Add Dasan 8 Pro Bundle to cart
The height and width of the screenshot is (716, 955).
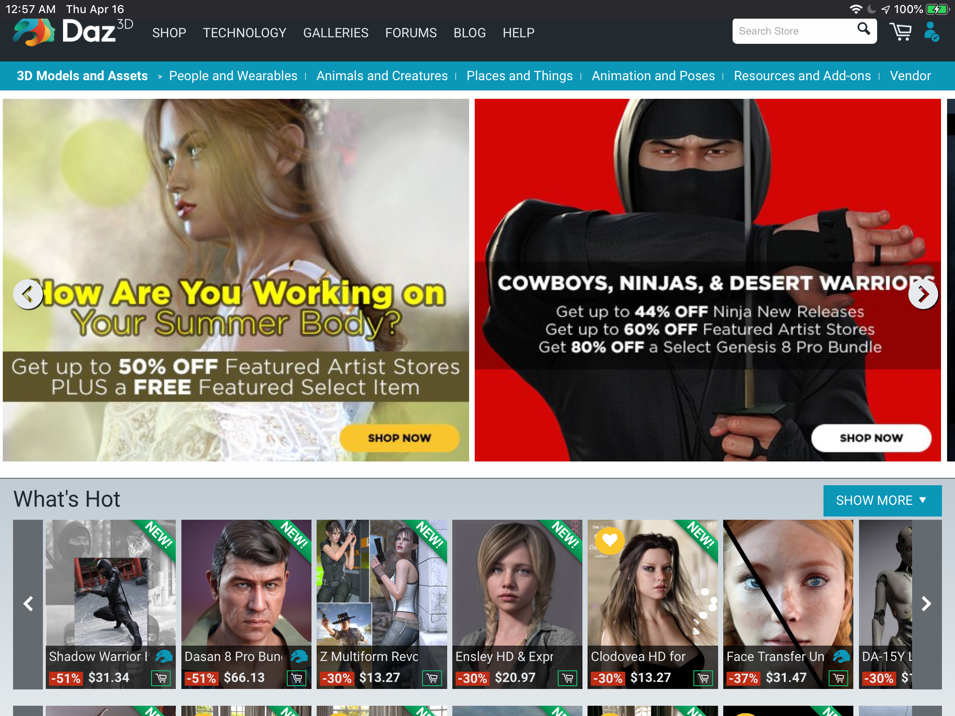297,678
